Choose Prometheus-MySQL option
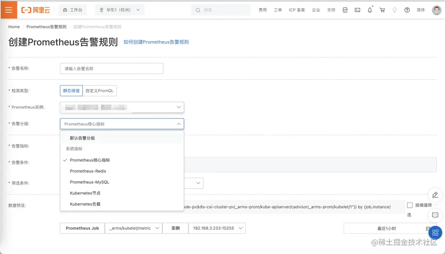Viewport: 445px width, 254px height. point(122,182)
